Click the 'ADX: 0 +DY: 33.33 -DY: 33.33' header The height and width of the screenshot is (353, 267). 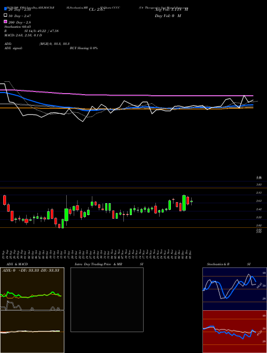coord(30,271)
